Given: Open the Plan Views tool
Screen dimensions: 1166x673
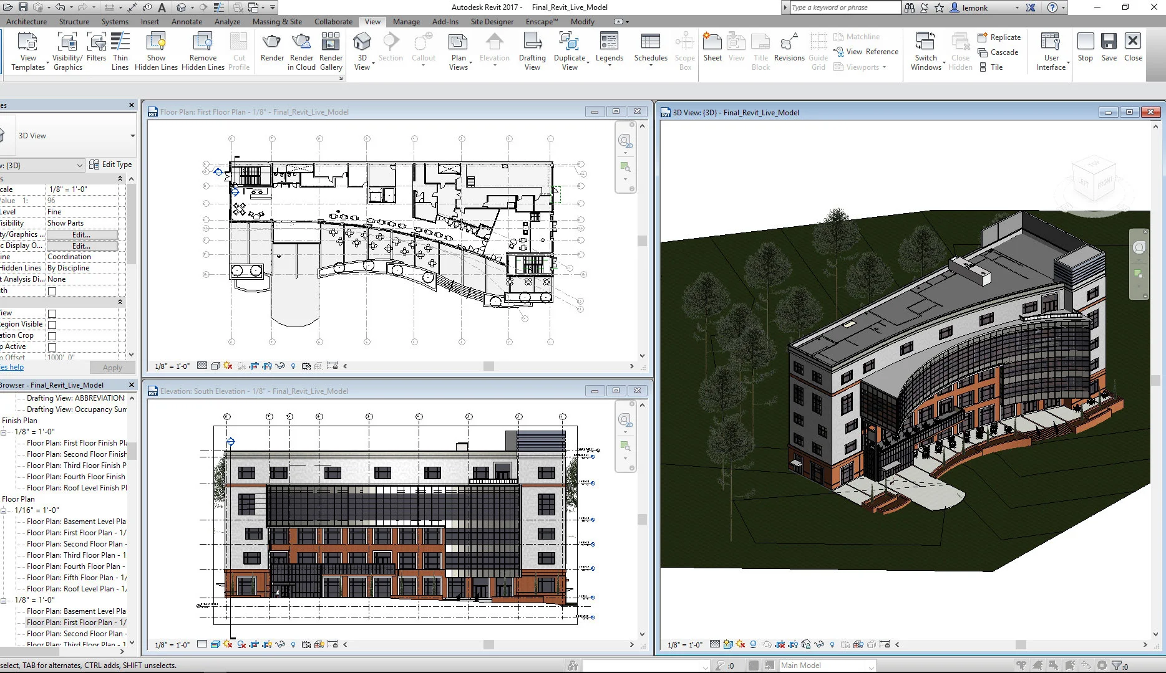Looking at the screenshot, I should click(x=459, y=51).
